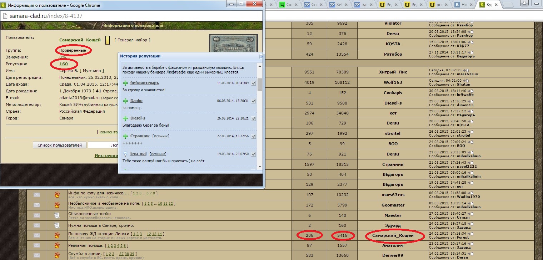Open the Danko user link

136,101
